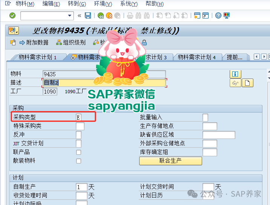
Task: Open the 系统(Y) menu
Action: 129,4
